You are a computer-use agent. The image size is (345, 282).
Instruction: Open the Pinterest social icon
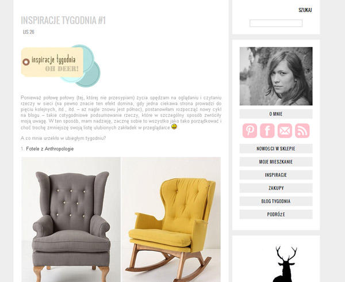coord(250,131)
